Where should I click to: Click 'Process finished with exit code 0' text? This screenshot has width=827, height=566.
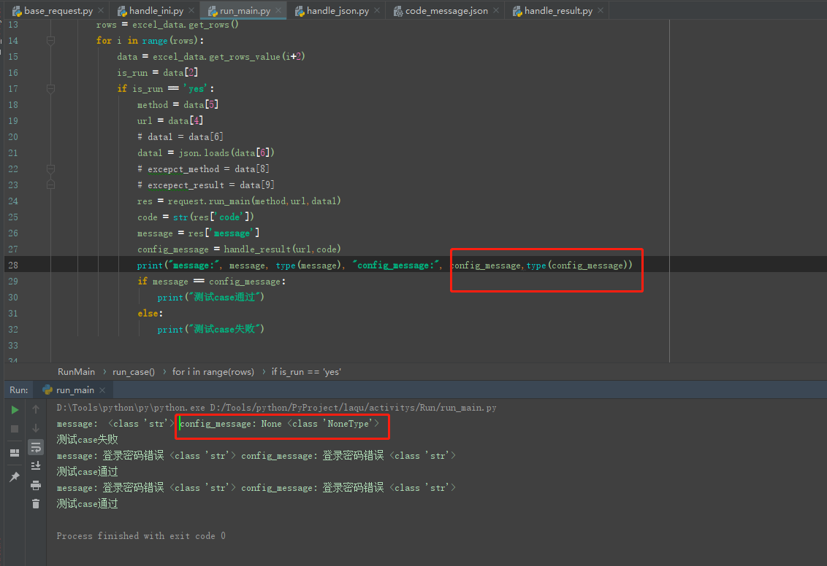tap(141, 536)
